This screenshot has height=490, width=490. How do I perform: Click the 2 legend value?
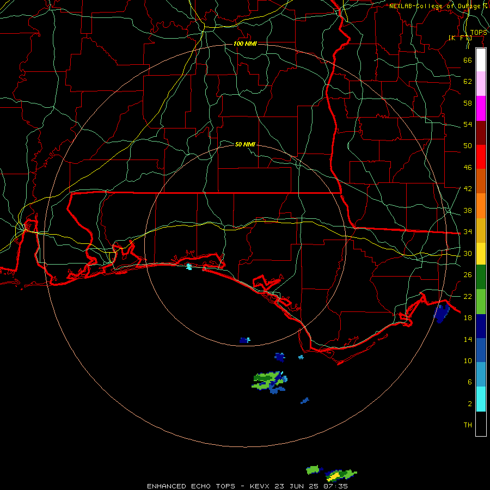(470, 403)
